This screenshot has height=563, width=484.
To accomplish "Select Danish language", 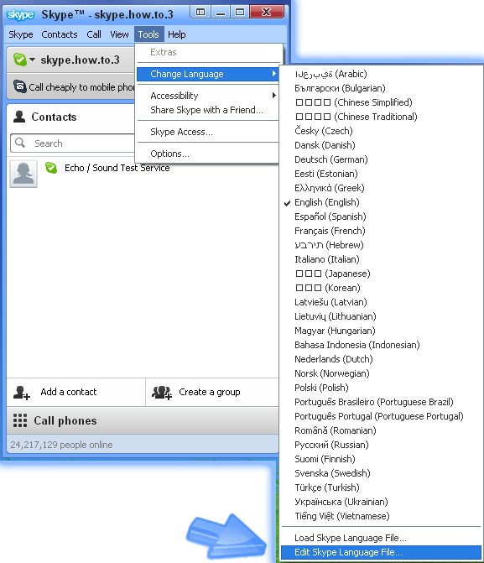I will [x=325, y=145].
